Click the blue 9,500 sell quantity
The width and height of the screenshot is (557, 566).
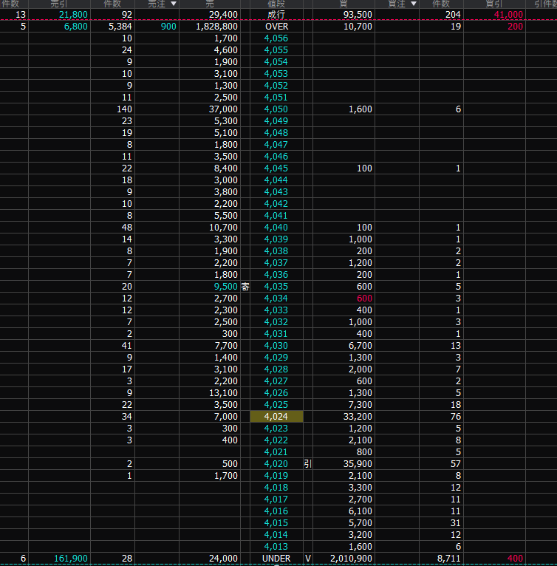(226, 287)
